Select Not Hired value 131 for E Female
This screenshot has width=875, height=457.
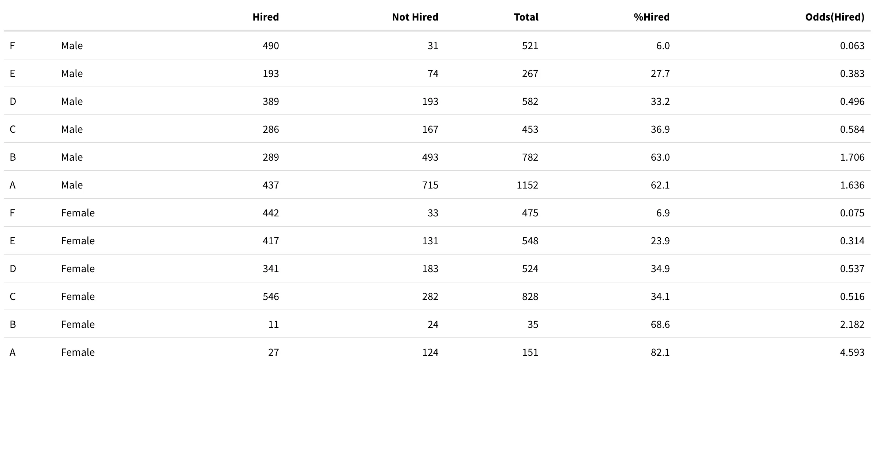pos(430,241)
